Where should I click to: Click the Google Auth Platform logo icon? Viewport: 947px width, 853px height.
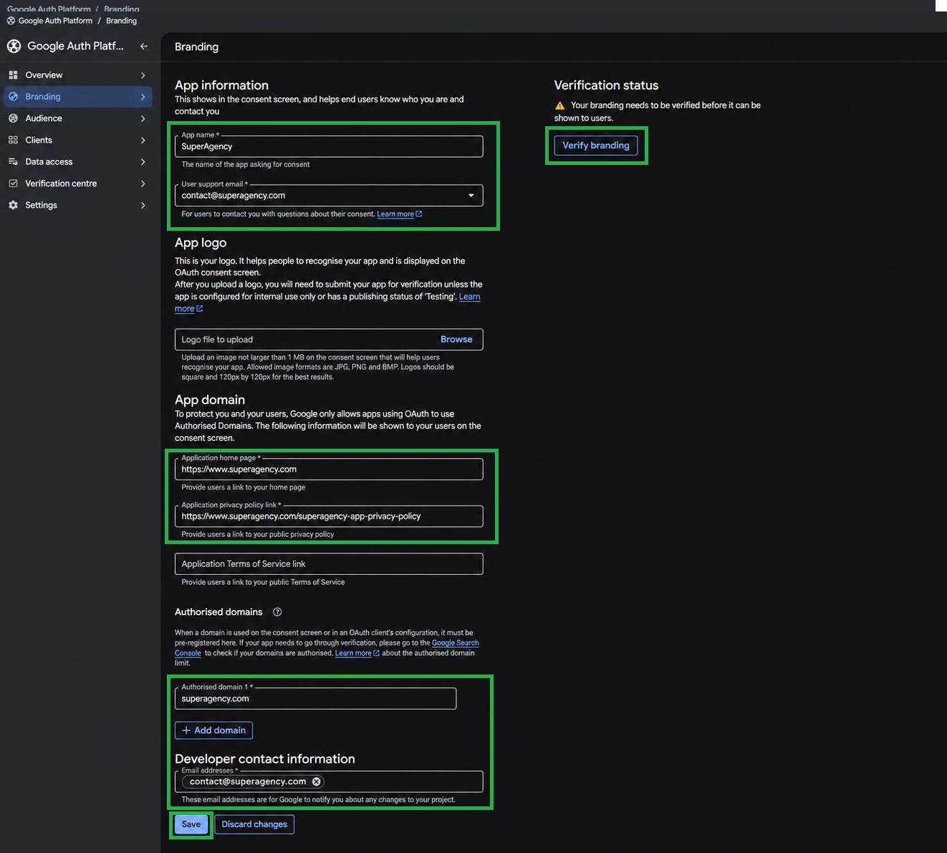pyautogui.click(x=14, y=46)
